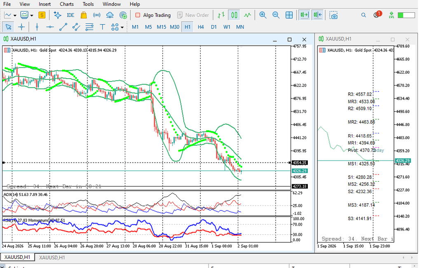Screen dimensions: 422x268
Task: Select the H4 timeframe
Action: [x=201, y=27]
